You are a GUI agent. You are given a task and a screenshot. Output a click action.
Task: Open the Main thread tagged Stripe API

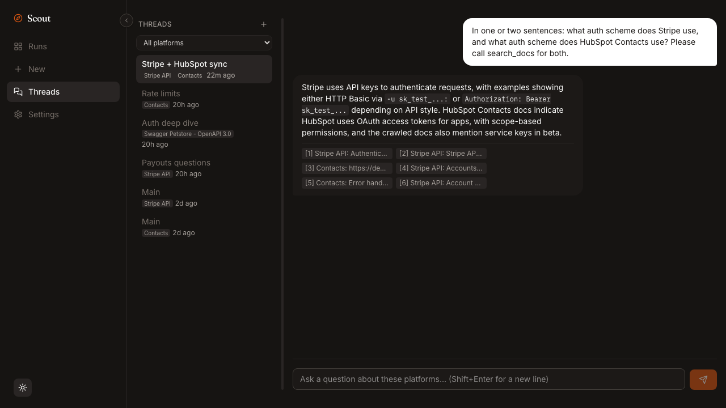204,197
